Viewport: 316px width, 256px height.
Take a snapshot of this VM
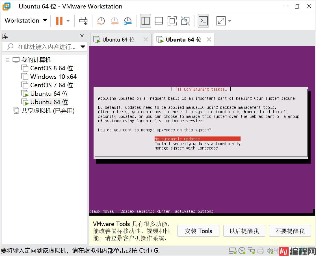(101, 21)
